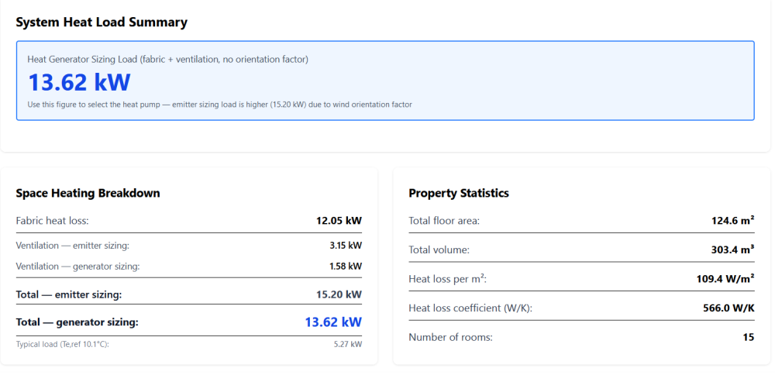Click the heat pump selection note text
Viewport: 775px width, 375px height.
(x=219, y=105)
